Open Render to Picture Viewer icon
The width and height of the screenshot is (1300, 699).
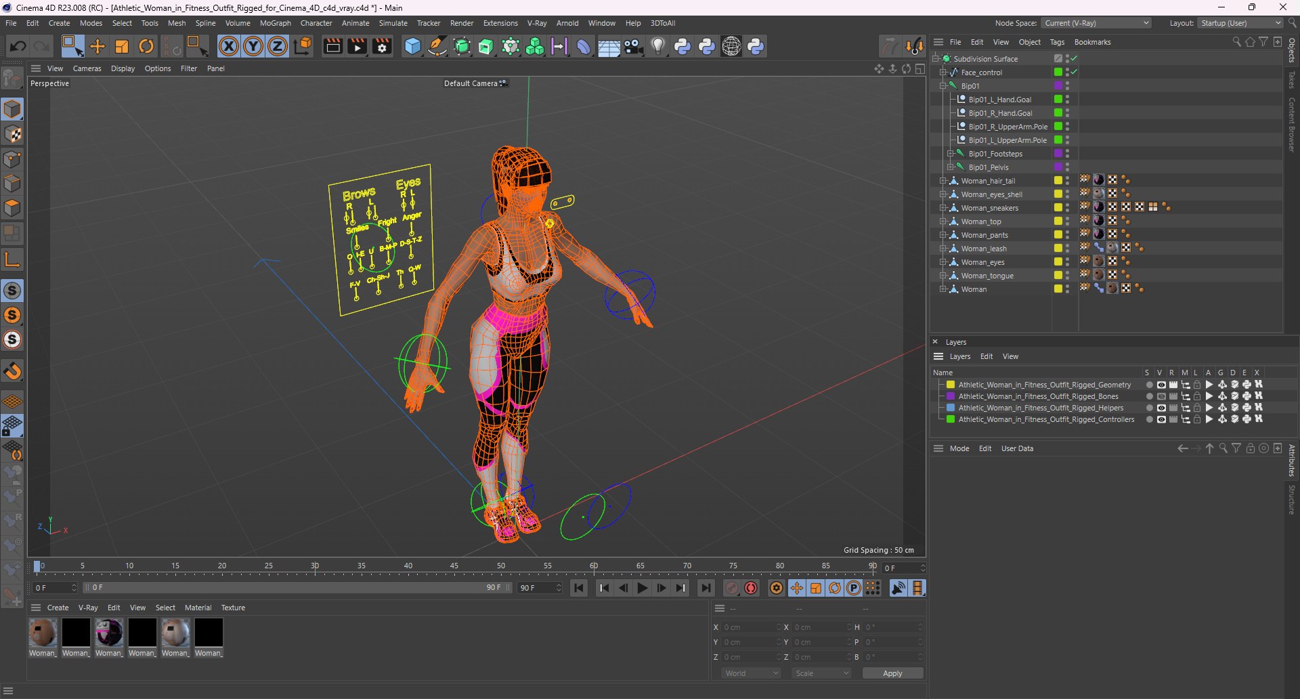(357, 47)
